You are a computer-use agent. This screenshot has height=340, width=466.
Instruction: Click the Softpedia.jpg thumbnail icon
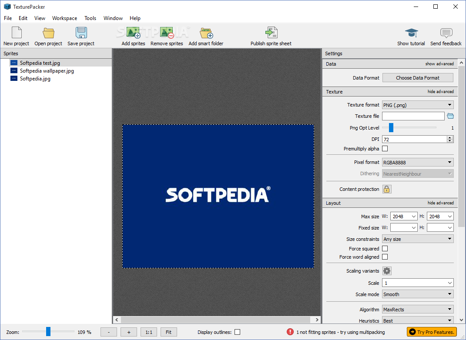pyautogui.click(x=14, y=78)
